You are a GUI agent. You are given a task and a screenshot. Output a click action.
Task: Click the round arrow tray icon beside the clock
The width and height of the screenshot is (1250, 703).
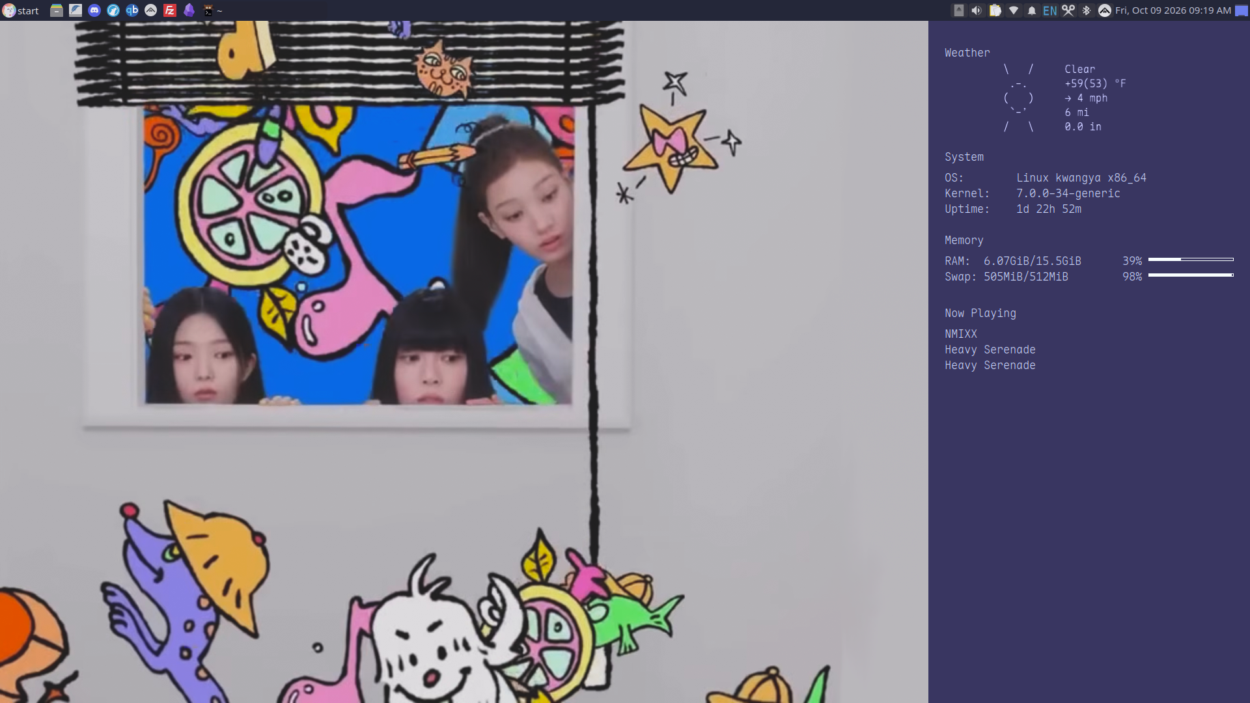tap(1105, 10)
